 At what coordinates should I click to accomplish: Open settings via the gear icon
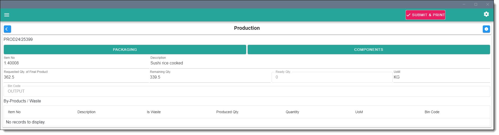coord(486,14)
